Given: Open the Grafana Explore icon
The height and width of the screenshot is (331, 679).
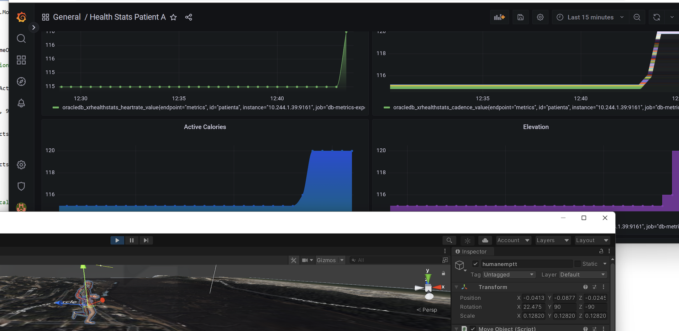Looking at the screenshot, I should pyautogui.click(x=21, y=81).
